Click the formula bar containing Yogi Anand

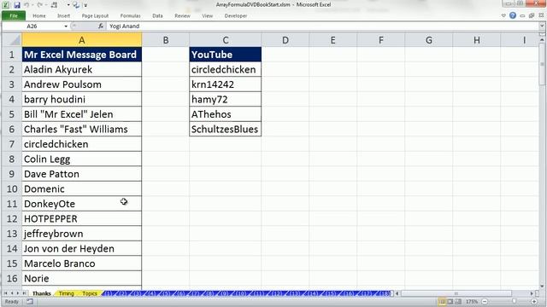coord(323,26)
